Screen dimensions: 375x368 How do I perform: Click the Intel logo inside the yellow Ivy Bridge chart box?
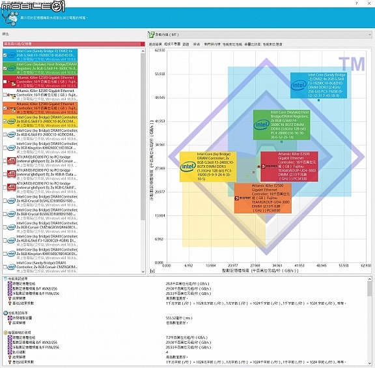188,166
